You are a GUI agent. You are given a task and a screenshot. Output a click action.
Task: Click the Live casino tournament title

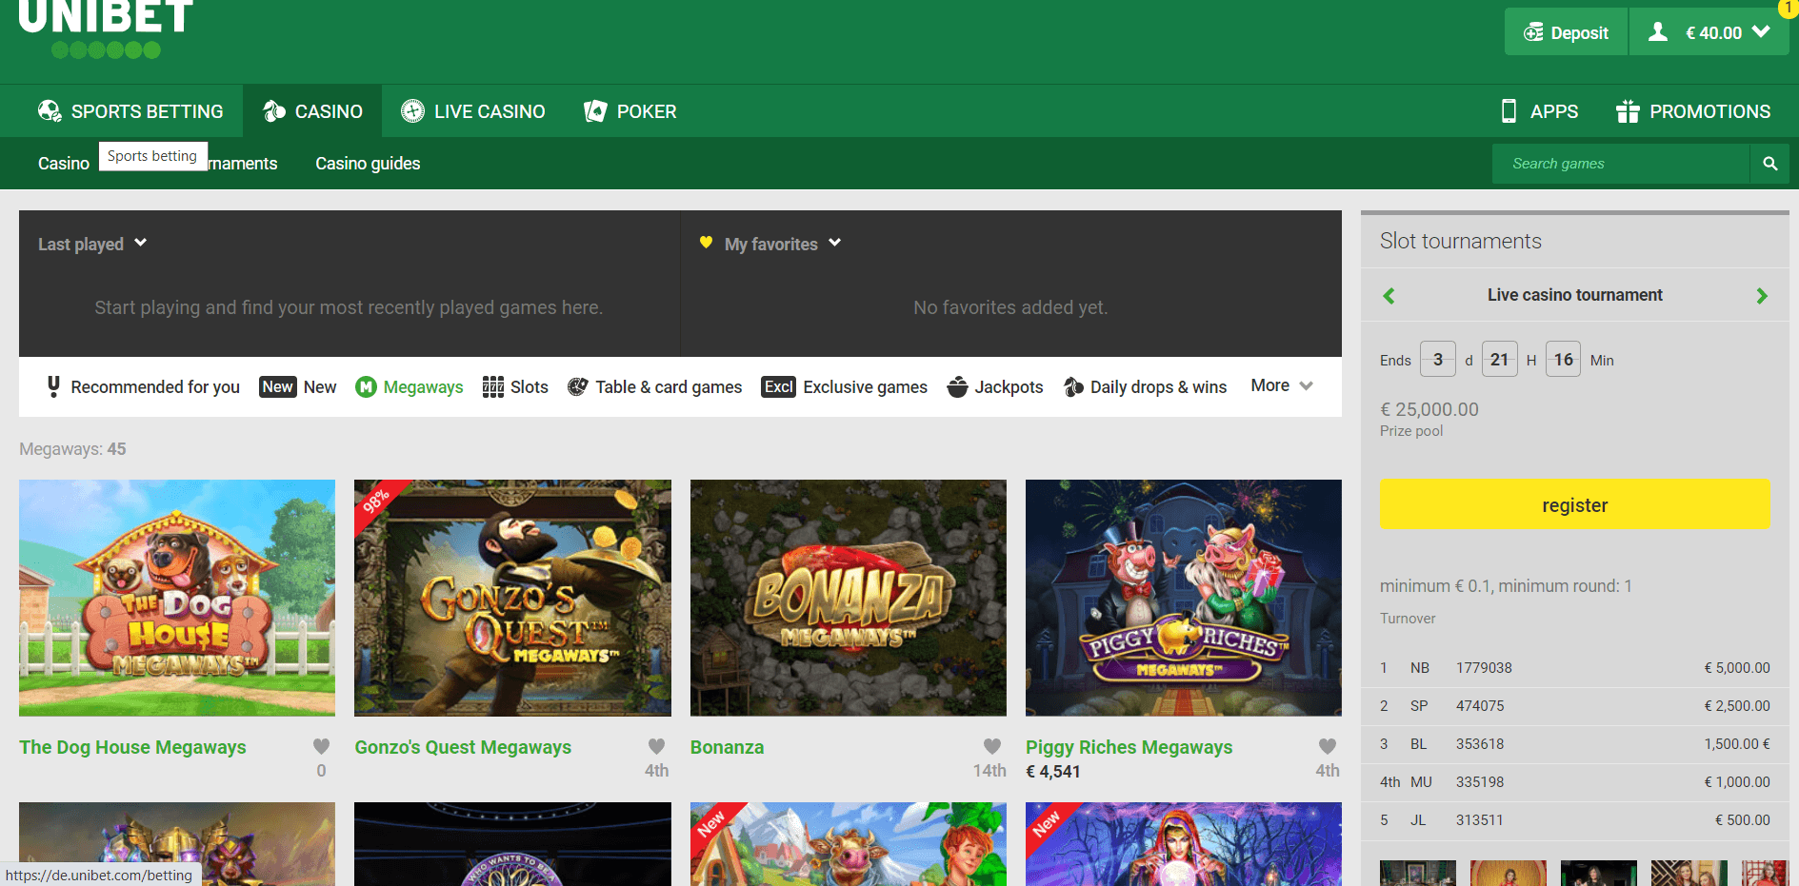[1575, 295]
